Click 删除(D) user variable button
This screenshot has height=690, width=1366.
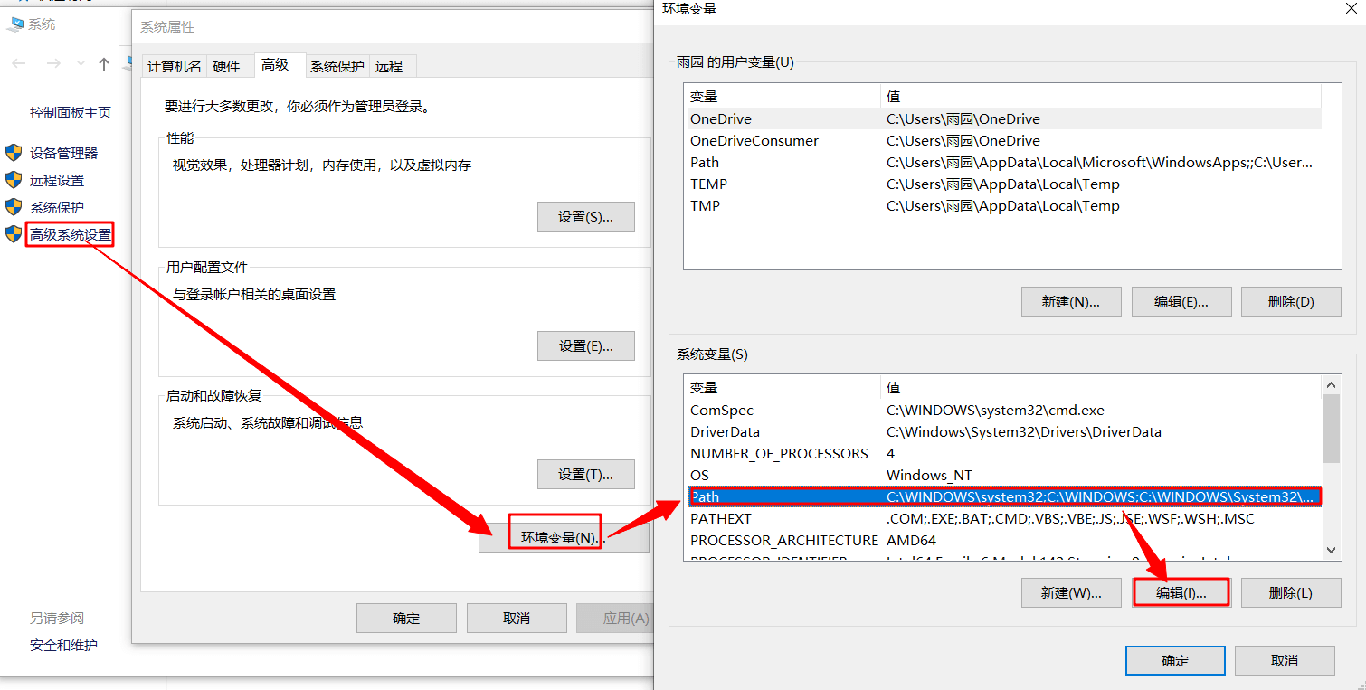(1291, 302)
